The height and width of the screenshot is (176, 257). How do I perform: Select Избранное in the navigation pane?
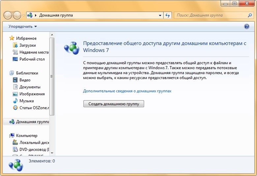pyautogui.click(x=26, y=38)
